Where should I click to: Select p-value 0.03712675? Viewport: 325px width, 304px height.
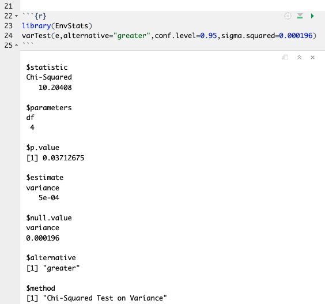pyautogui.click(x=63, y=158)
